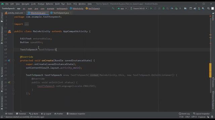Open the Layout Inspector
This screenshot has width=215, height=120.
202,114
